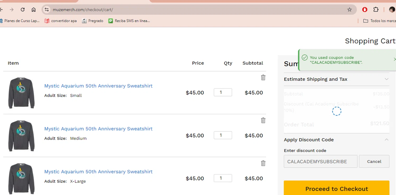
Task: Edit quantity field for the Small sweatshirt
Action: tap(223, 92)
